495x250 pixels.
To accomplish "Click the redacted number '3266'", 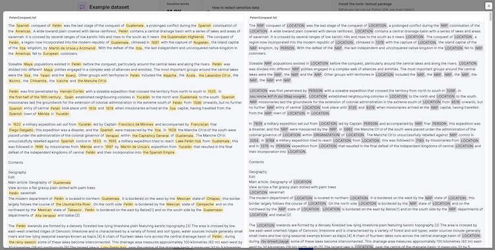I will 451,90.
